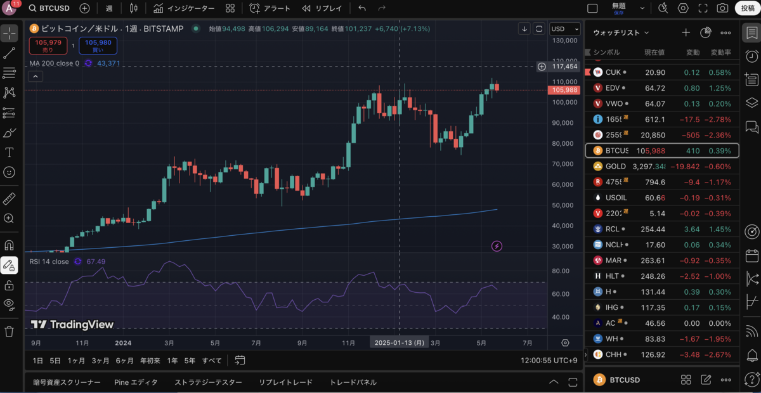Open the go to date picker
761x393 pixels.
tap(240, 360)
